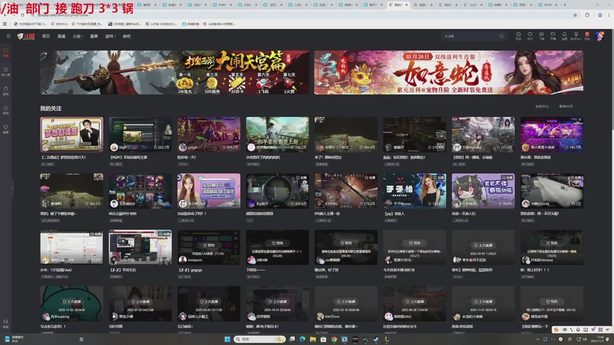
Task: Expand the left sidebar arrow handle
Action: coord(12,189)
